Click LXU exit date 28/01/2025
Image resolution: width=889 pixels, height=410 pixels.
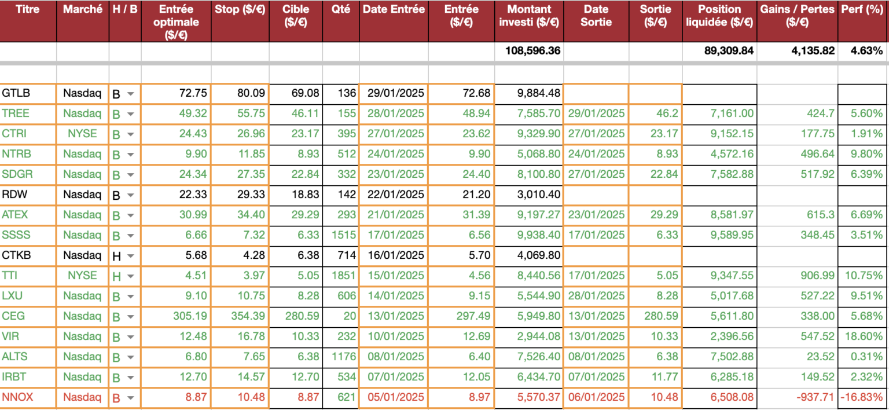click(596, 296)
